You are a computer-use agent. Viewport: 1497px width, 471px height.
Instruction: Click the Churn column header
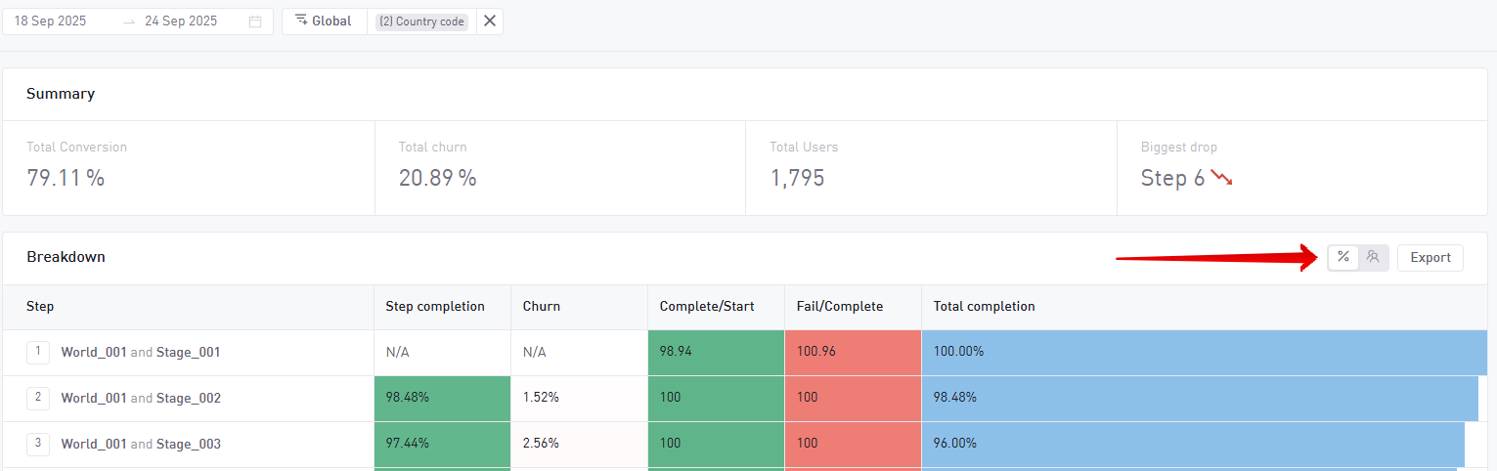pyautogui.click(x=542, y=307)
